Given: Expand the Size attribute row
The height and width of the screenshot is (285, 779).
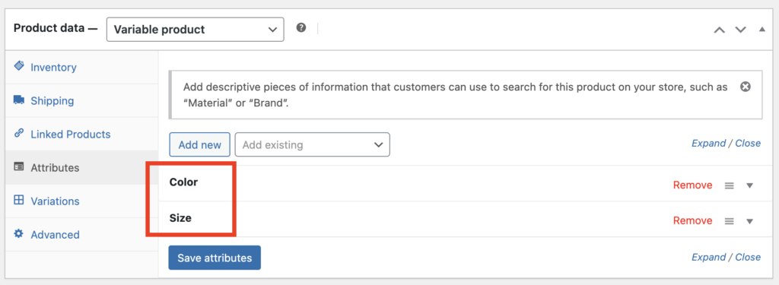Looking at the screenshot, I should [750, 221].
